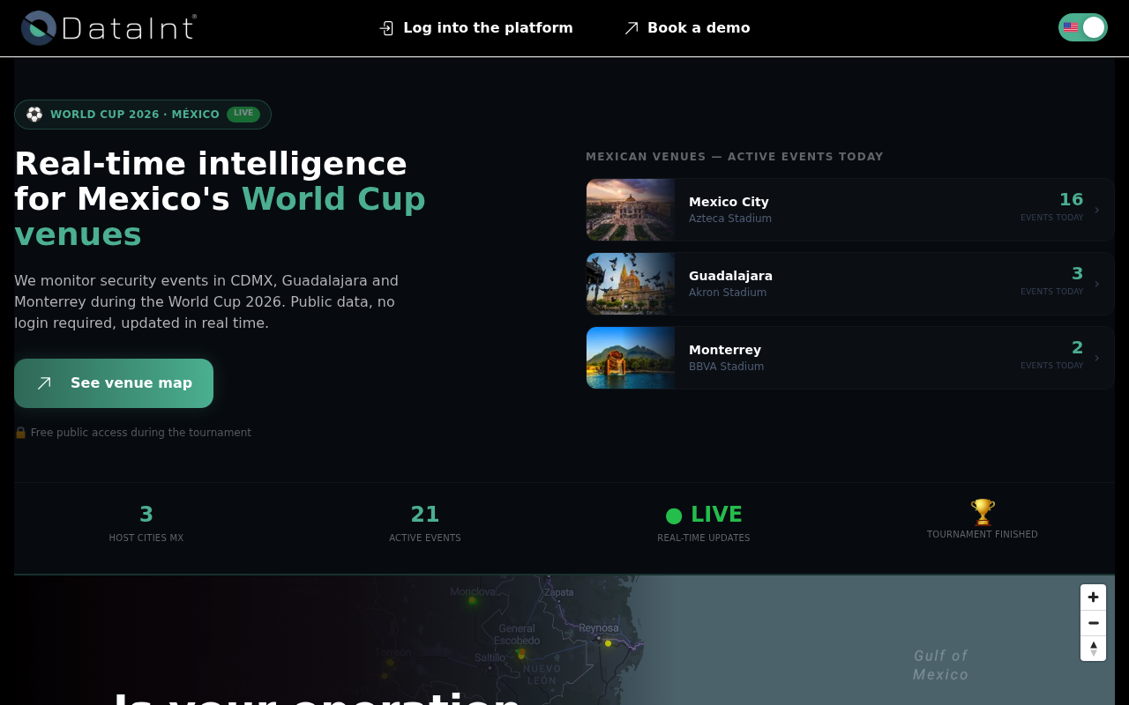1129x705 pixels.
Task: Click the event marker near General Escobedo
Action: point(521,653)
